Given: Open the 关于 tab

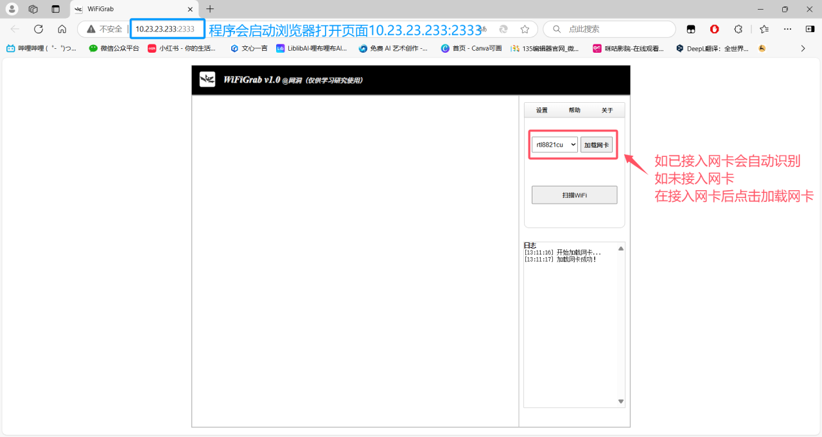Looking at the screenshot, I should click(607, 111).
